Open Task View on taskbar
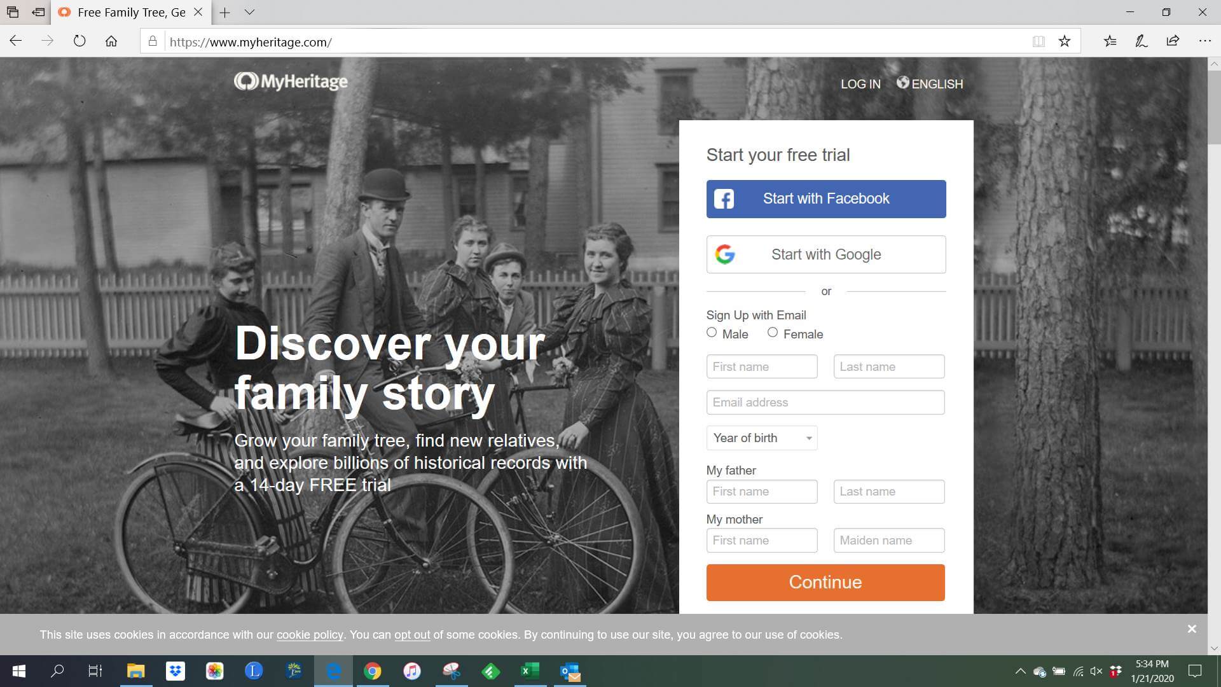The image size is (1221, 687). click(95, 671)
